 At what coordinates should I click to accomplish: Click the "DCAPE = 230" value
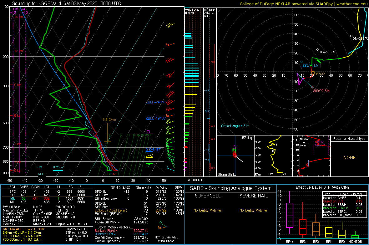coord(12,221)
